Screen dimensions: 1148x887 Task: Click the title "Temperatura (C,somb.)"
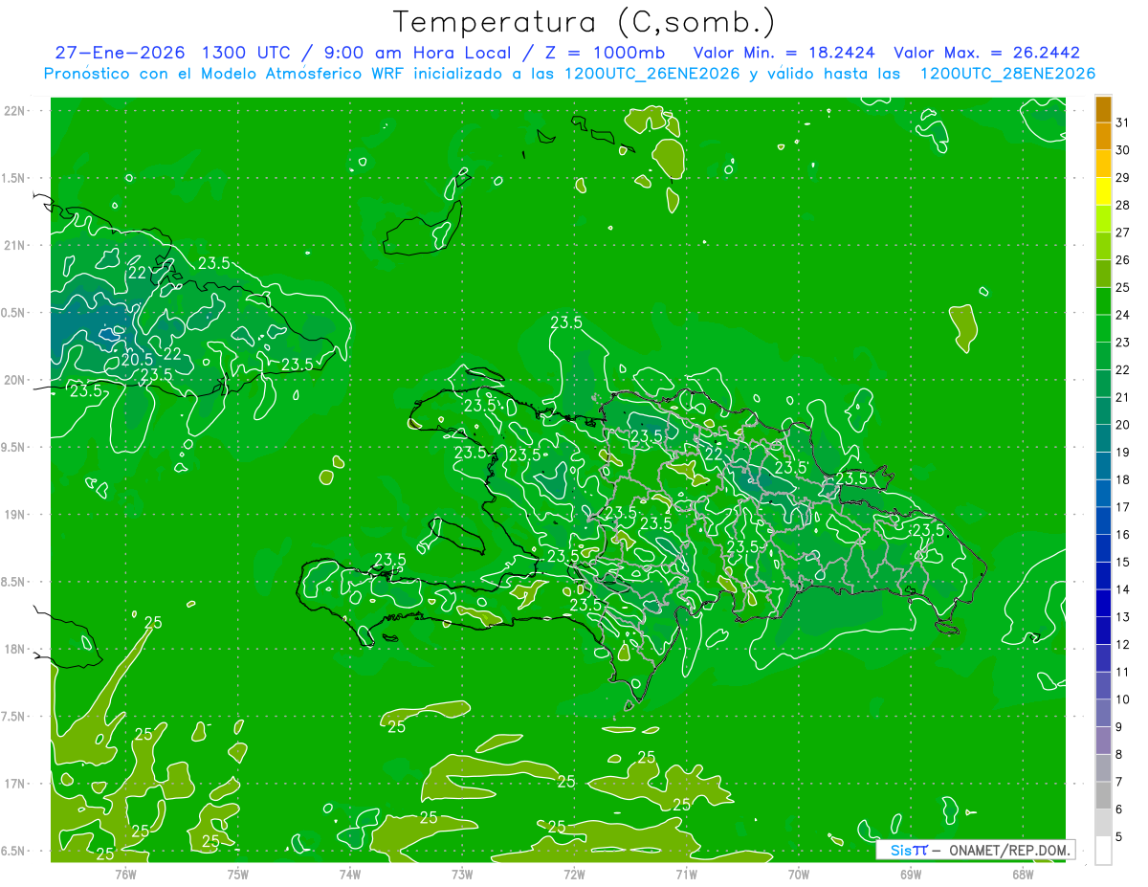pos(584,21)
